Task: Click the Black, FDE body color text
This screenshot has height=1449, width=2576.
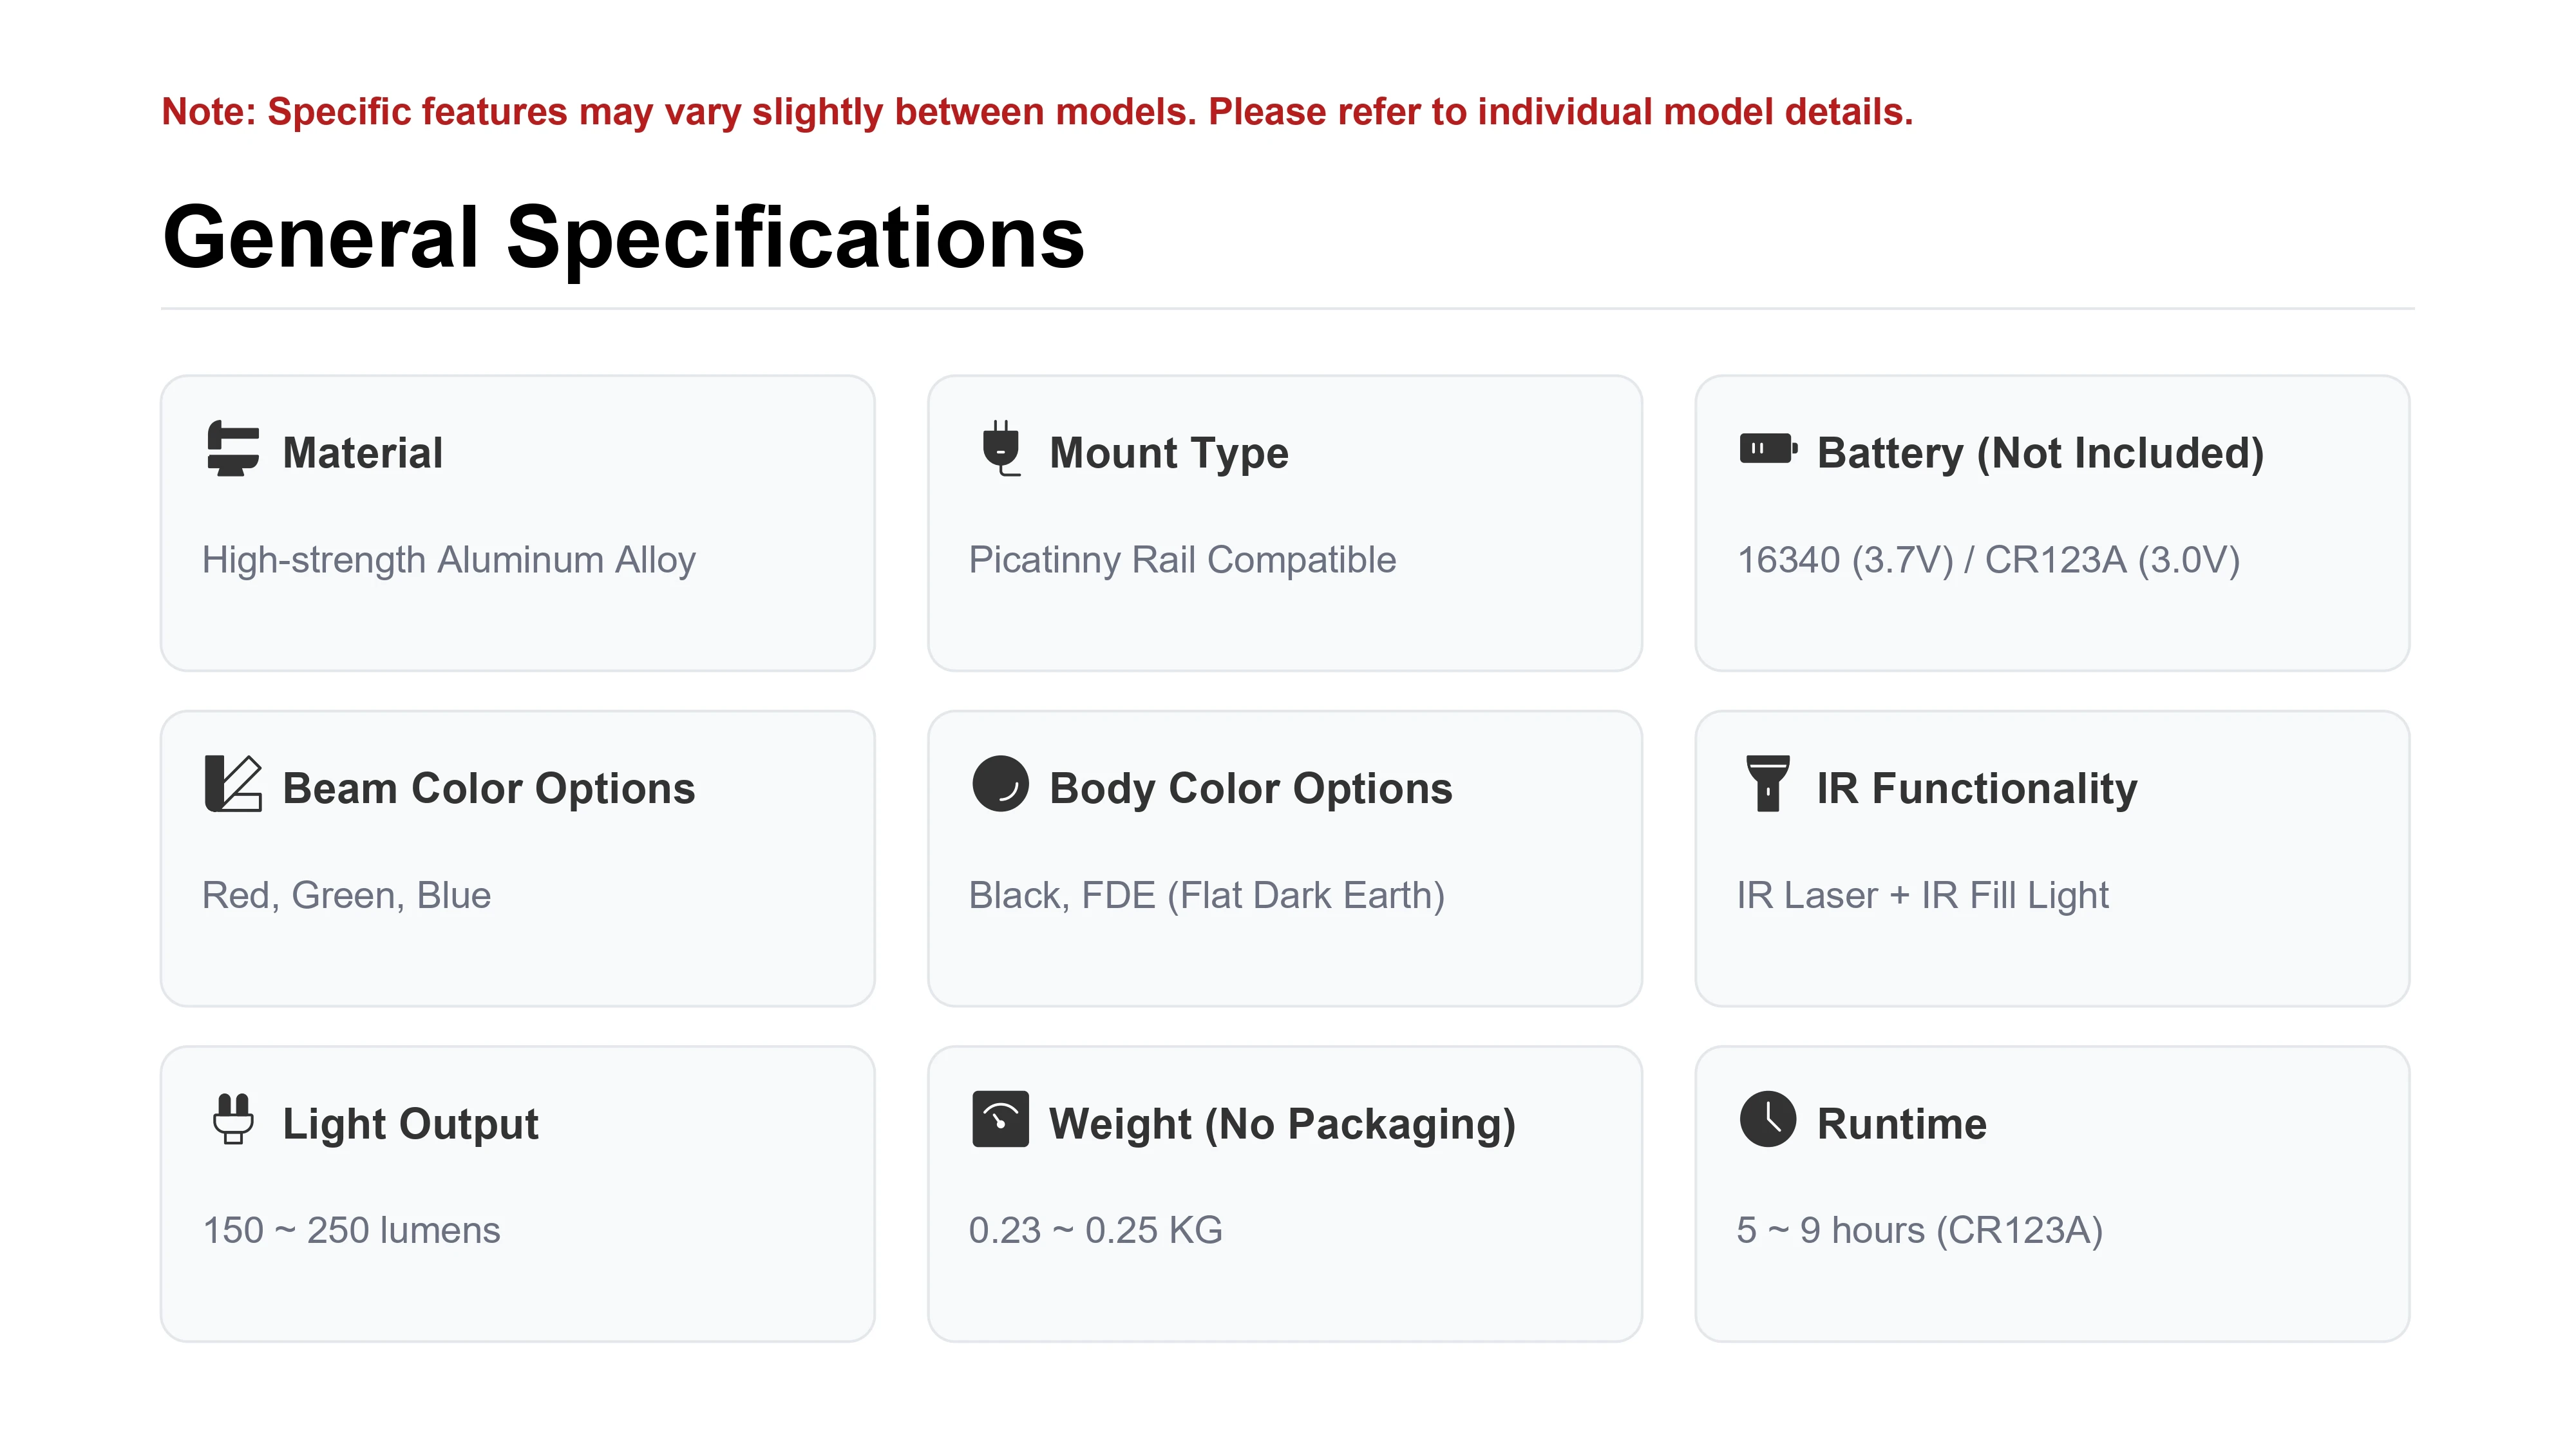Action: tap(1207, 895)
